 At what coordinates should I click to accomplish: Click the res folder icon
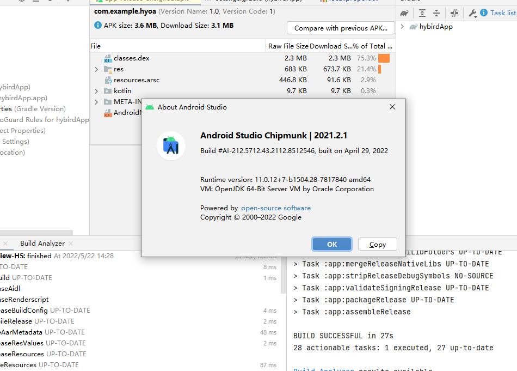tap(108, 69)
